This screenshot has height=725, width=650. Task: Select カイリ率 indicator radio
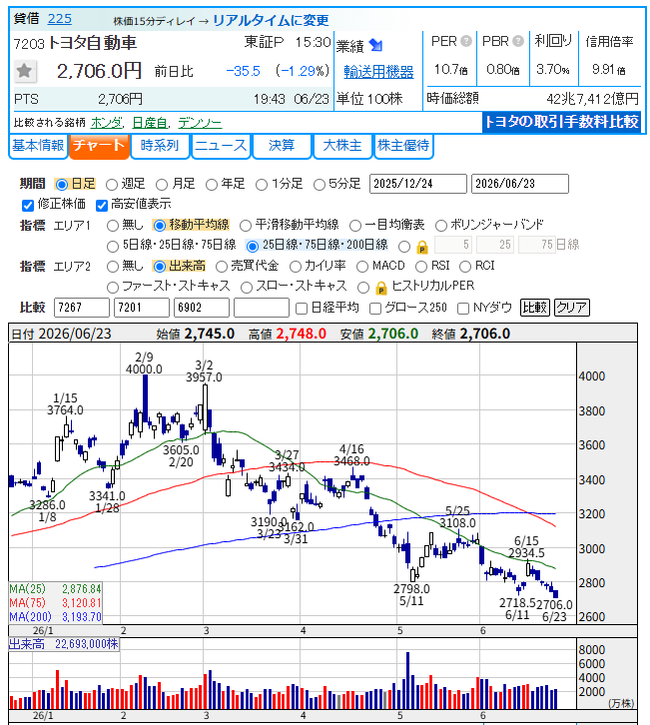click(x=295, y=267)
